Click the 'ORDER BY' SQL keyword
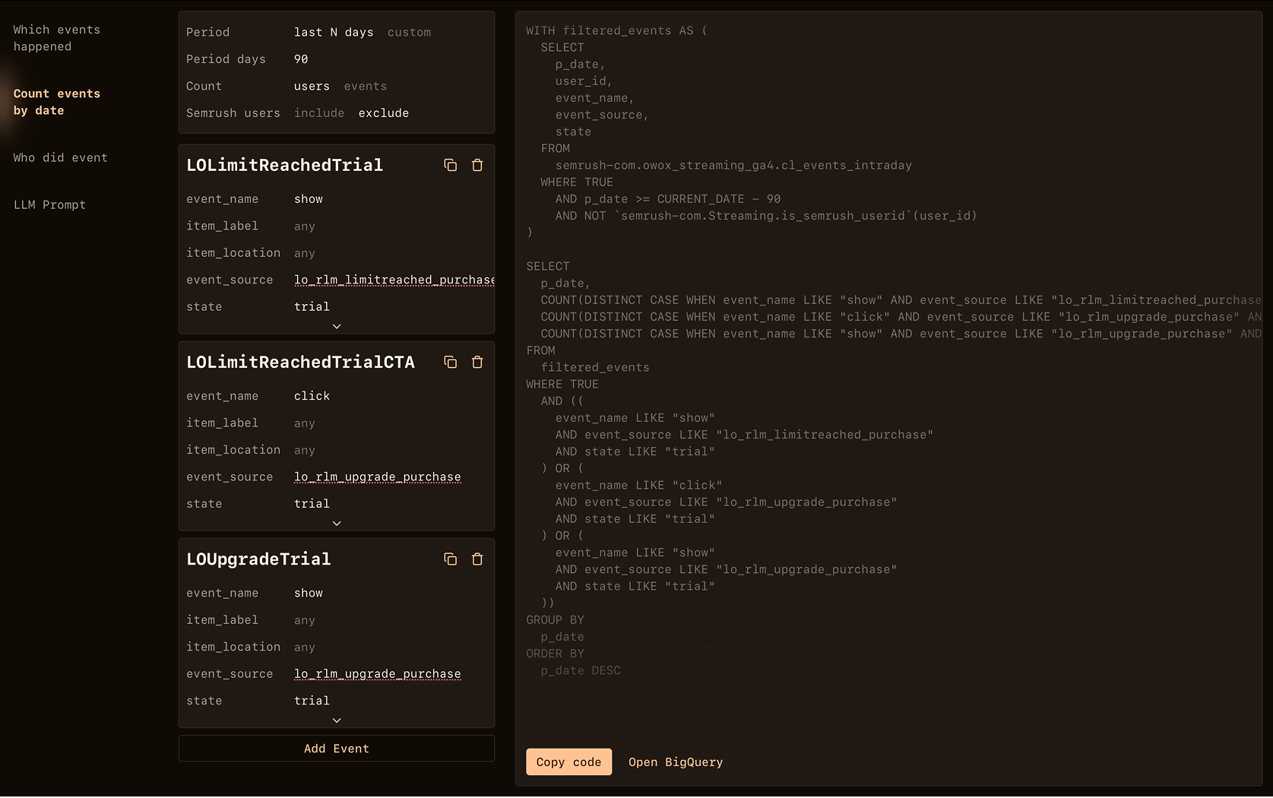The image size is (1273, 798). coord(555,653)
